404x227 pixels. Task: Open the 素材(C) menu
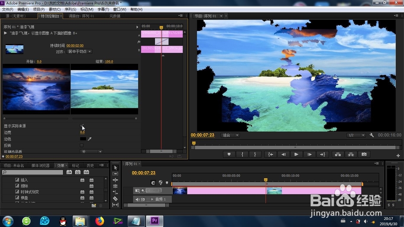tap(55, 9)
